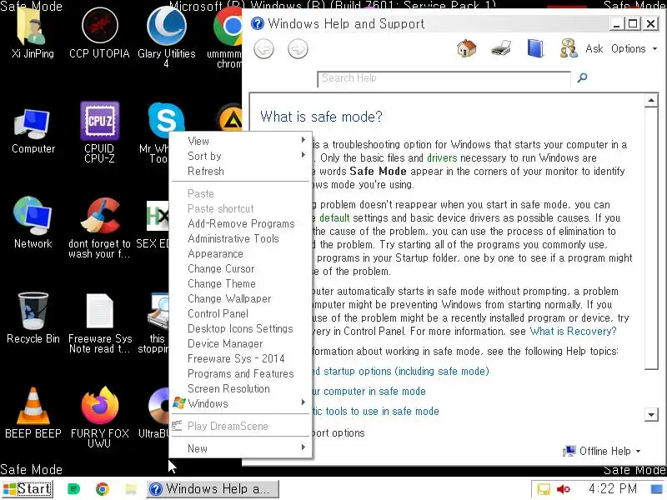This screenshot has width=667, height=500.
Task: Open Help and Support home
Action: [467, 48]
